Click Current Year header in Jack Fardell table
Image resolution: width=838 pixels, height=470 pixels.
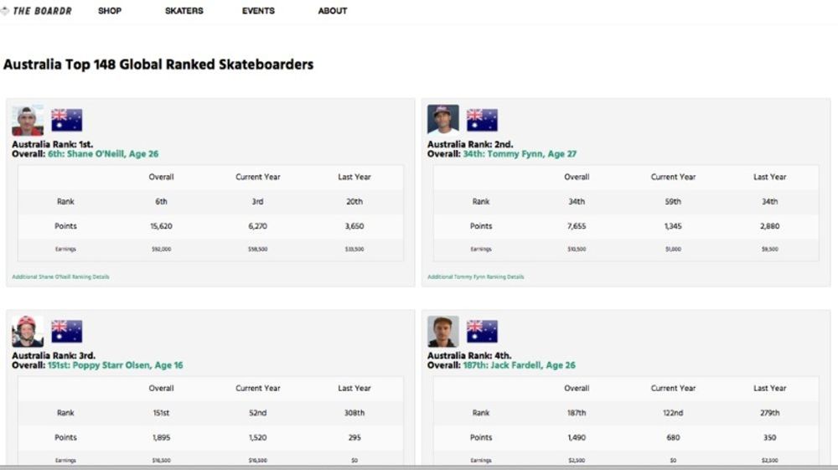tap(673, 388)
